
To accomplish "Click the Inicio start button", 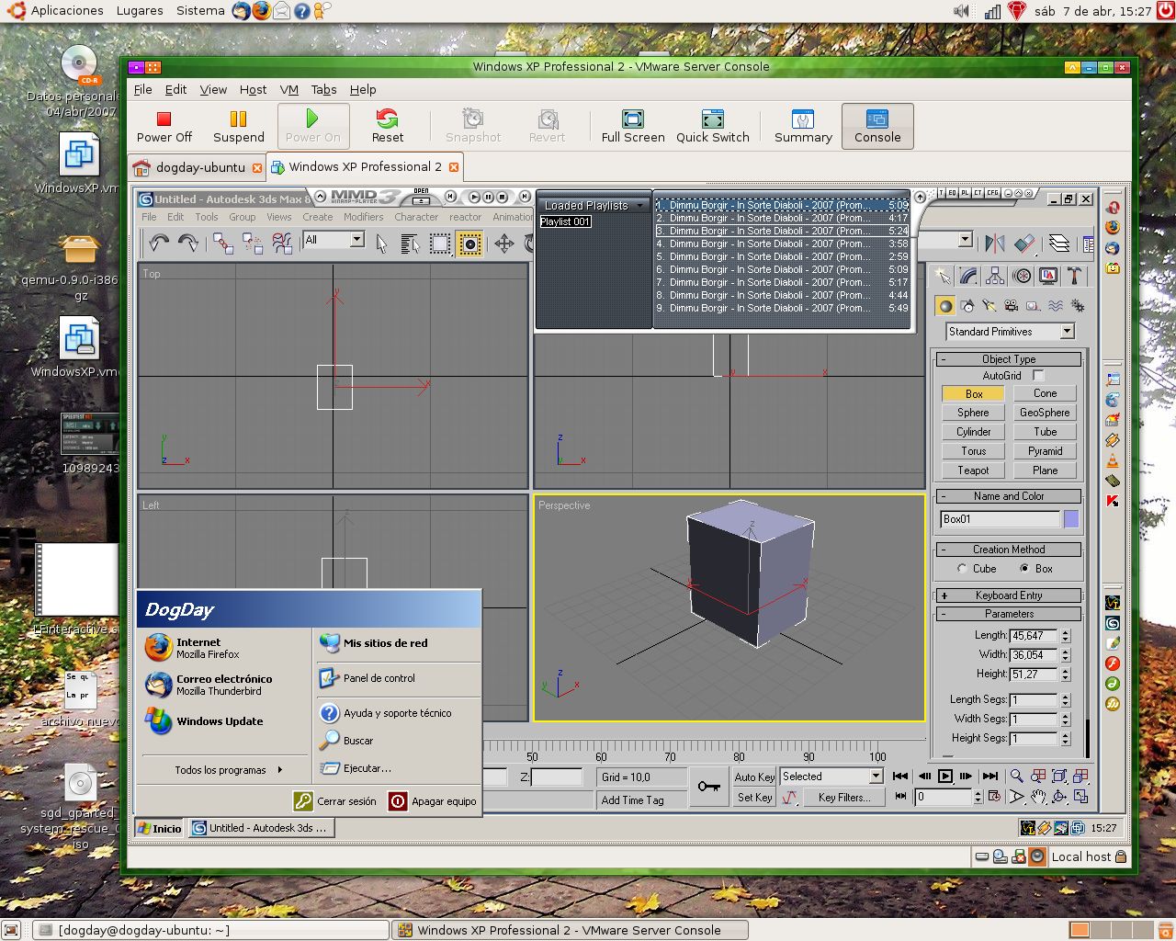I will pyautogui.click(x=159, y=828).
